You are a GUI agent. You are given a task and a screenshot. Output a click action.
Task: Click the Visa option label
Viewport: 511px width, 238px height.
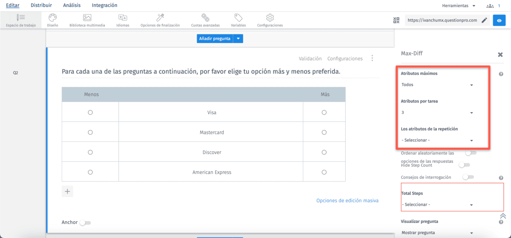pyautogui.click(x=212, y=113)
